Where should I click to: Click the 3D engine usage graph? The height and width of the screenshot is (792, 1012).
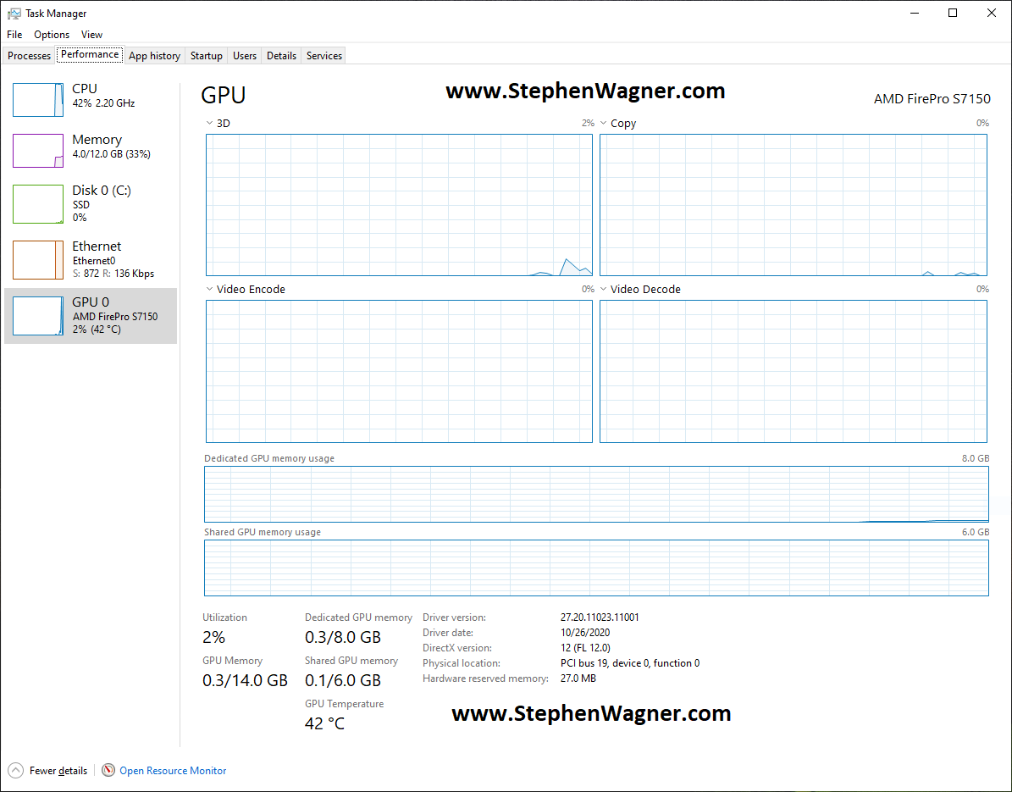click(x=399, y=205)
